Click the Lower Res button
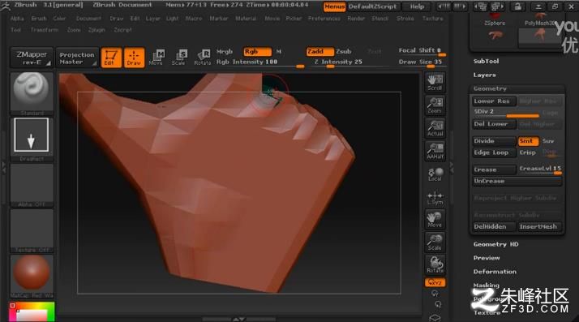The height and width of the screenshot is (322, 579). coord(494,101)
